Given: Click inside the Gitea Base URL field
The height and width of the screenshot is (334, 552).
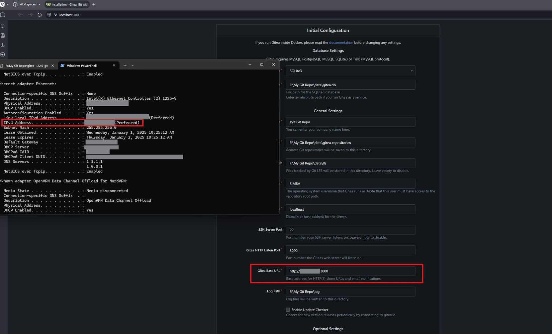Looking at the screenshot, I should pyautogui.click(x=350, y=271).
